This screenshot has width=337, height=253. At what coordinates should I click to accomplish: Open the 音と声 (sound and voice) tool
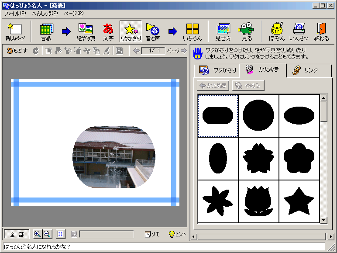[152, 32]
